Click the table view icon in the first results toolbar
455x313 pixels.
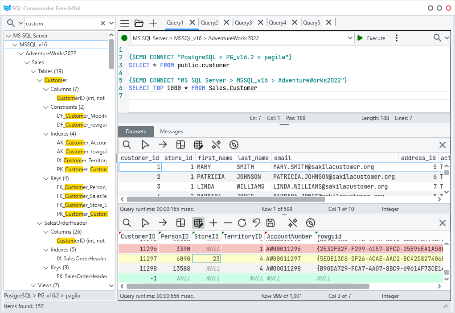(x=180, y=144)
